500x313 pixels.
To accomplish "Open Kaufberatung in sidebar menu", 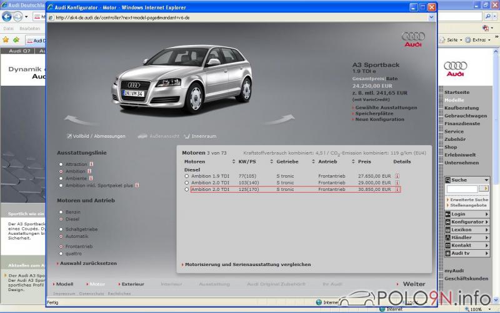I will point(461,108).
